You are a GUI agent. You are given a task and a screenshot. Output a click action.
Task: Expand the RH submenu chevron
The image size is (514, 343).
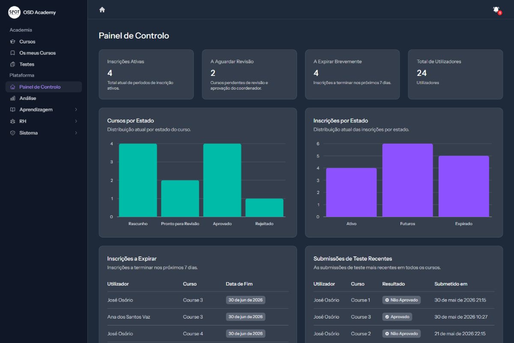(76, 121)
